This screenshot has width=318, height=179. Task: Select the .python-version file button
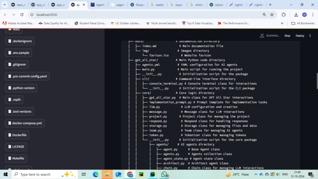(21, 88)
